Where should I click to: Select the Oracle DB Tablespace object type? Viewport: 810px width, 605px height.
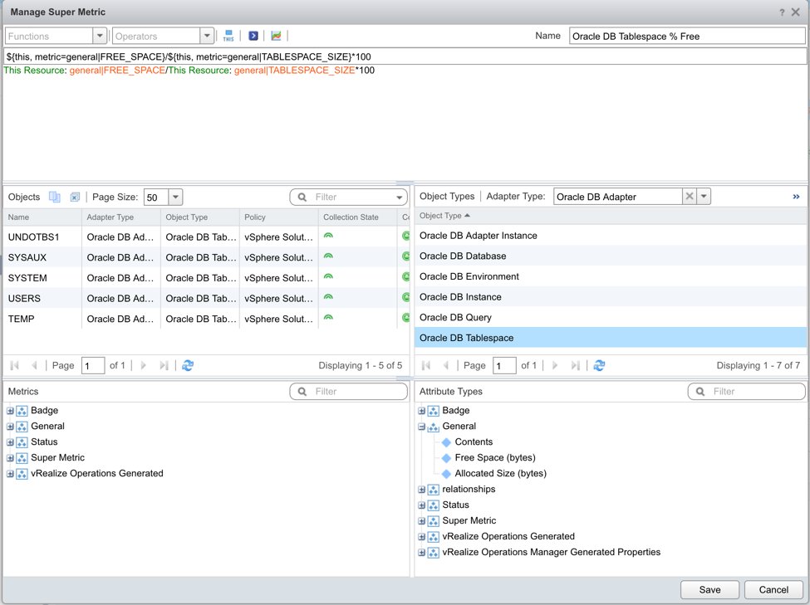pos(611,338)
